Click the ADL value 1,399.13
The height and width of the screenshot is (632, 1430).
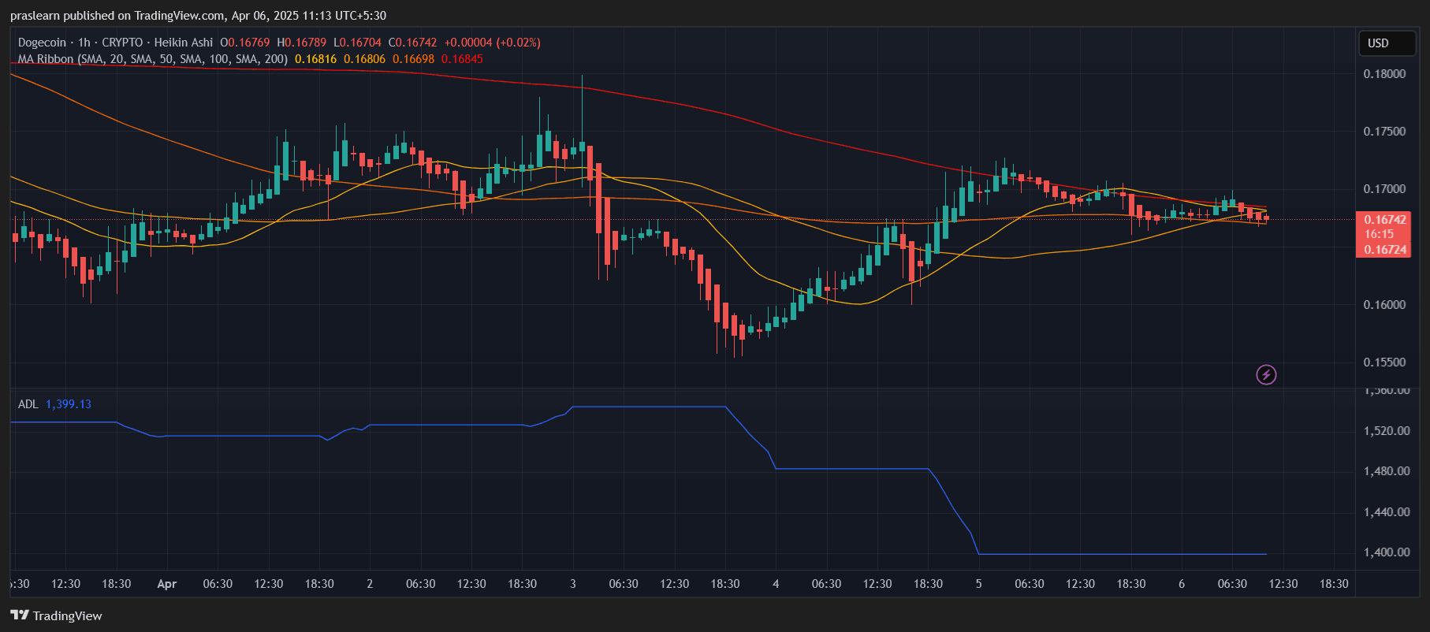(69, 404)
